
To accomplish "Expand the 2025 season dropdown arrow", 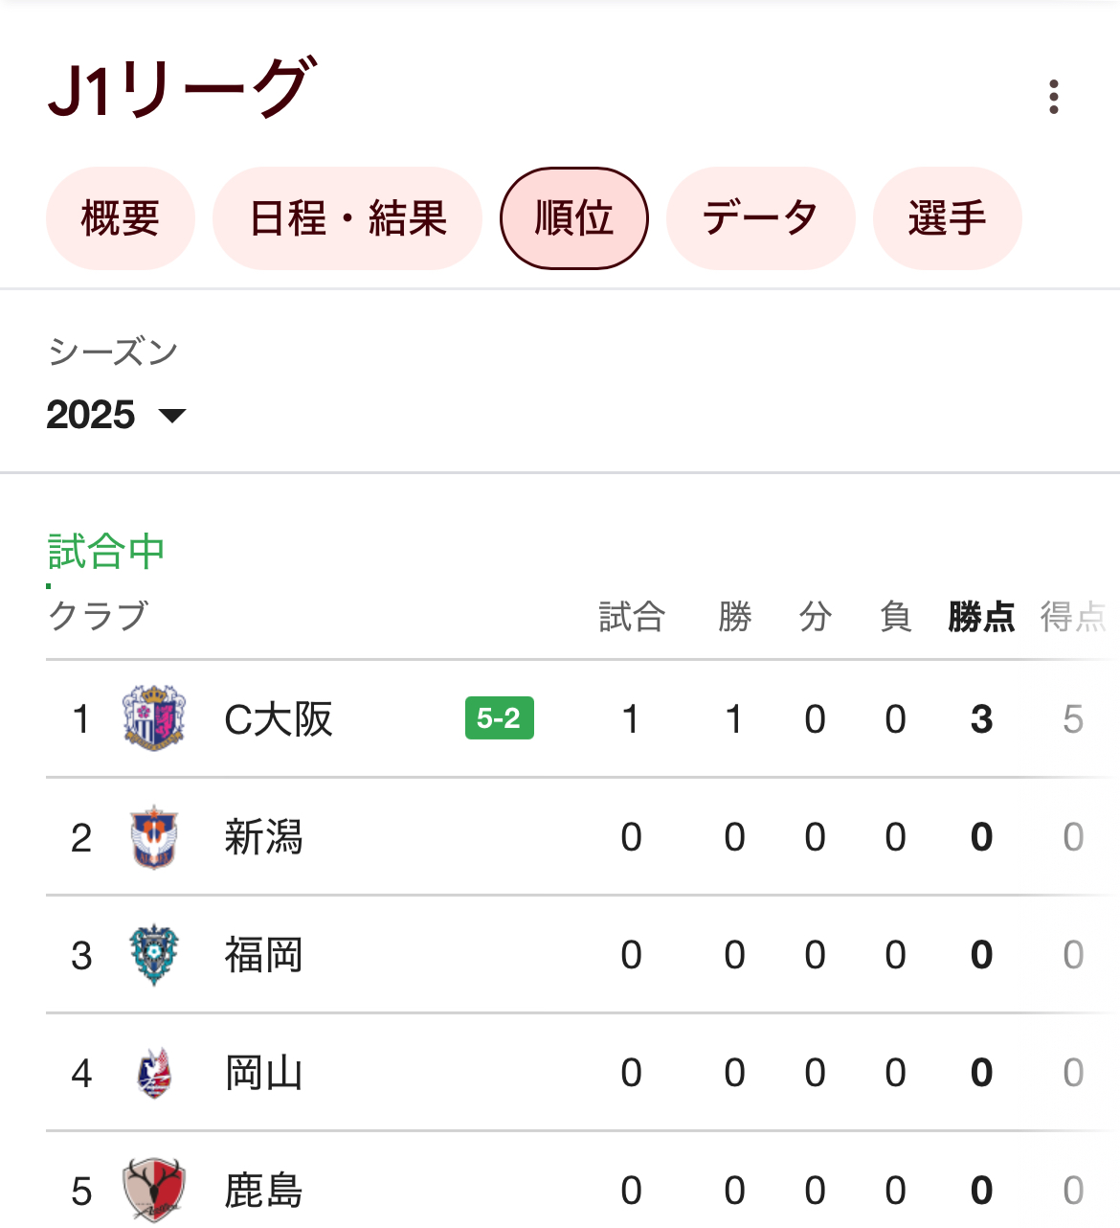I will pos(172,416).
